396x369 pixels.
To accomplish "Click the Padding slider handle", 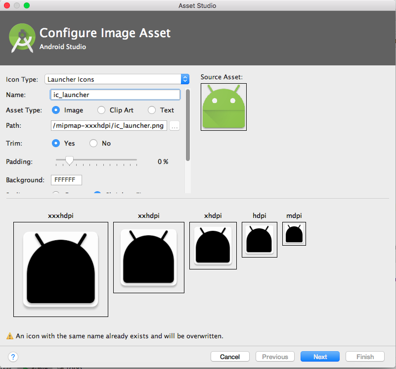I will pyautogui.click(x=70, y=160).
